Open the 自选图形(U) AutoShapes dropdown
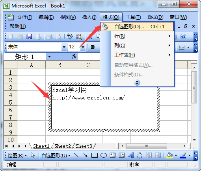Screen dimensions: 201x171 [56, 156]
